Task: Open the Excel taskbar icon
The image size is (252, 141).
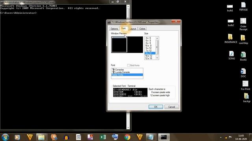Action: (x=103, y=137)
